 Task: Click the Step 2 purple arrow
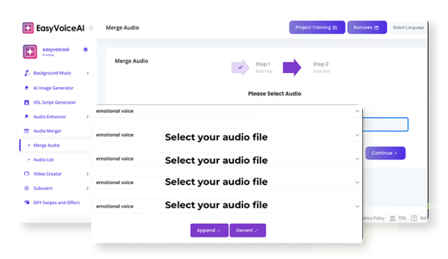tap(292, 68)
